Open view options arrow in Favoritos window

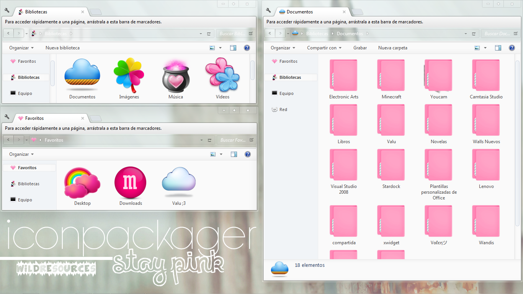pyautogui.click(x=221, y=154)
